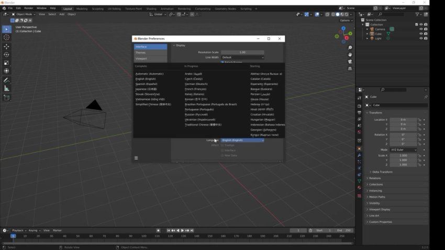
Task: Choose Japanese from the language list
Action: (x=146, y=89)
